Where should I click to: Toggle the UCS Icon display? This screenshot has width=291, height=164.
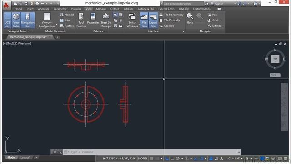click(7, 20)
